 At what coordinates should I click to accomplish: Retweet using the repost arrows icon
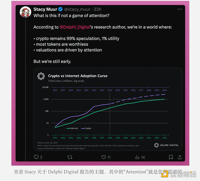(x=70, y=157)
